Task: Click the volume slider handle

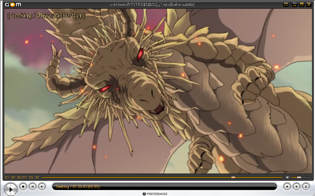Action: pos(299,177)
